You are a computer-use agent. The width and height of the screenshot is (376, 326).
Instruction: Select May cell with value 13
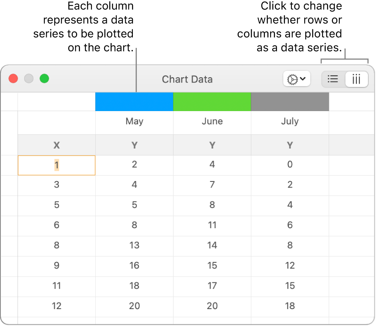(x=134, y=246)
